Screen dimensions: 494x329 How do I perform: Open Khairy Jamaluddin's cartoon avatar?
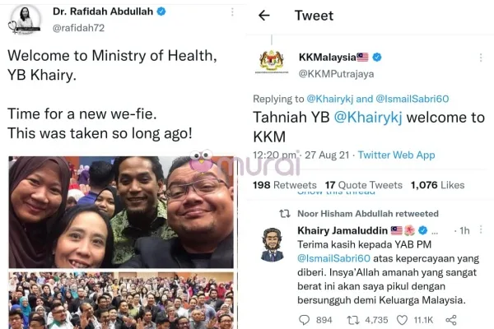(x=273, y=244)
